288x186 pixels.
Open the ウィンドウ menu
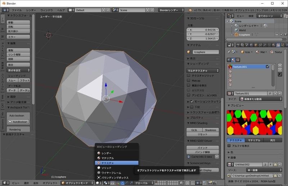pos(46,10)
